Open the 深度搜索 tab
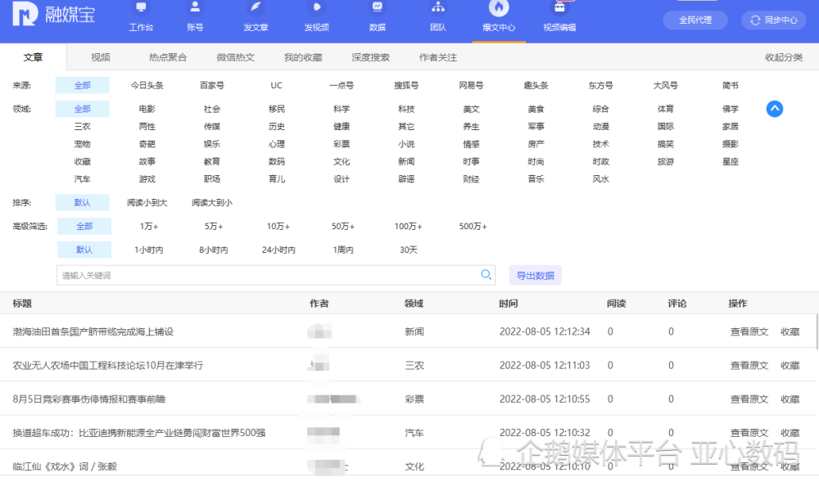 point(370,57)
